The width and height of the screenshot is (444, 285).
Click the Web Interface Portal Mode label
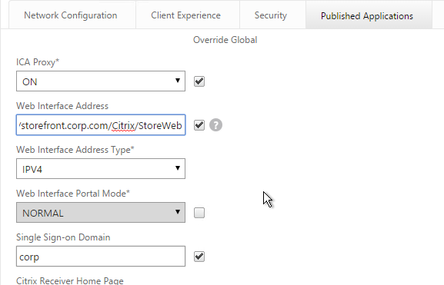(73, 194)
